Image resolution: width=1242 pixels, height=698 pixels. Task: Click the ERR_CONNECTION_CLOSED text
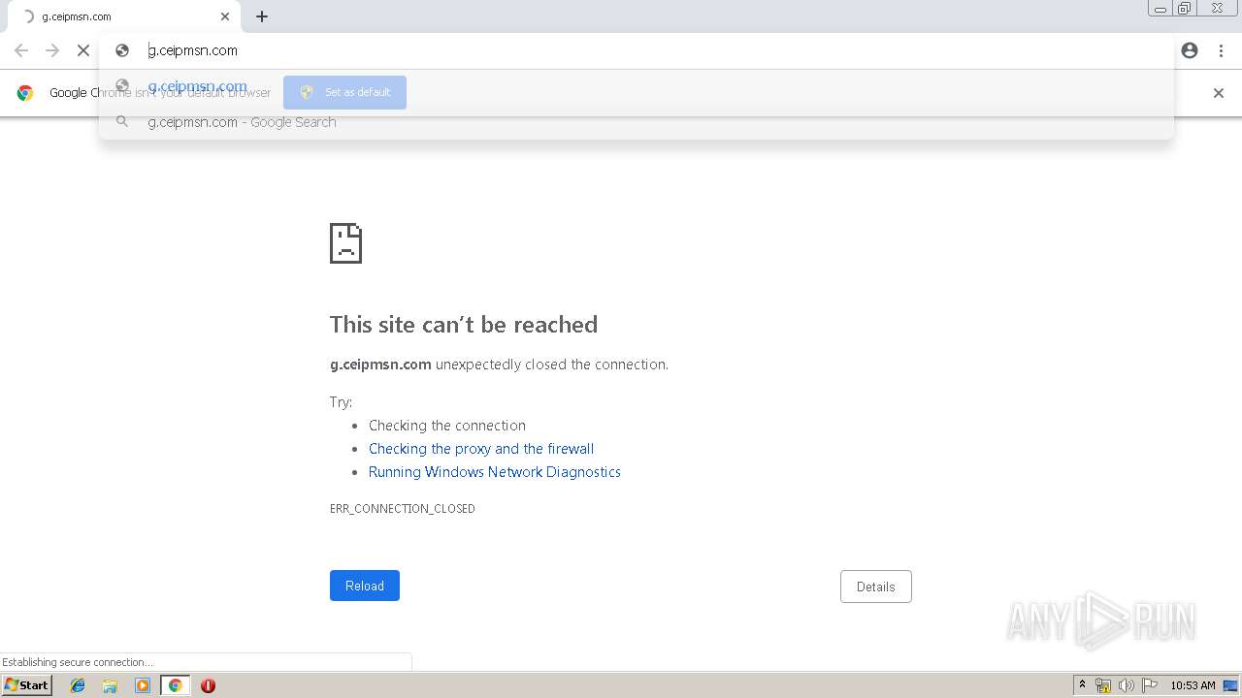[403, 509]
